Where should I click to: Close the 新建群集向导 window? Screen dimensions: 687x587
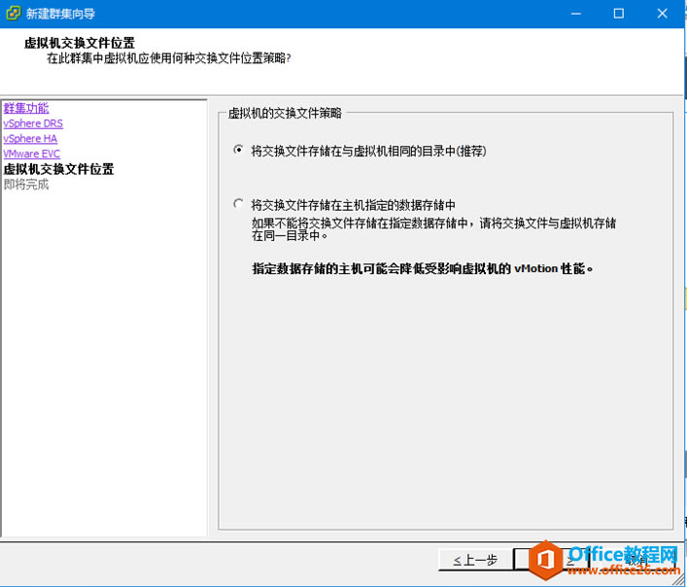[x=662, y=14]
